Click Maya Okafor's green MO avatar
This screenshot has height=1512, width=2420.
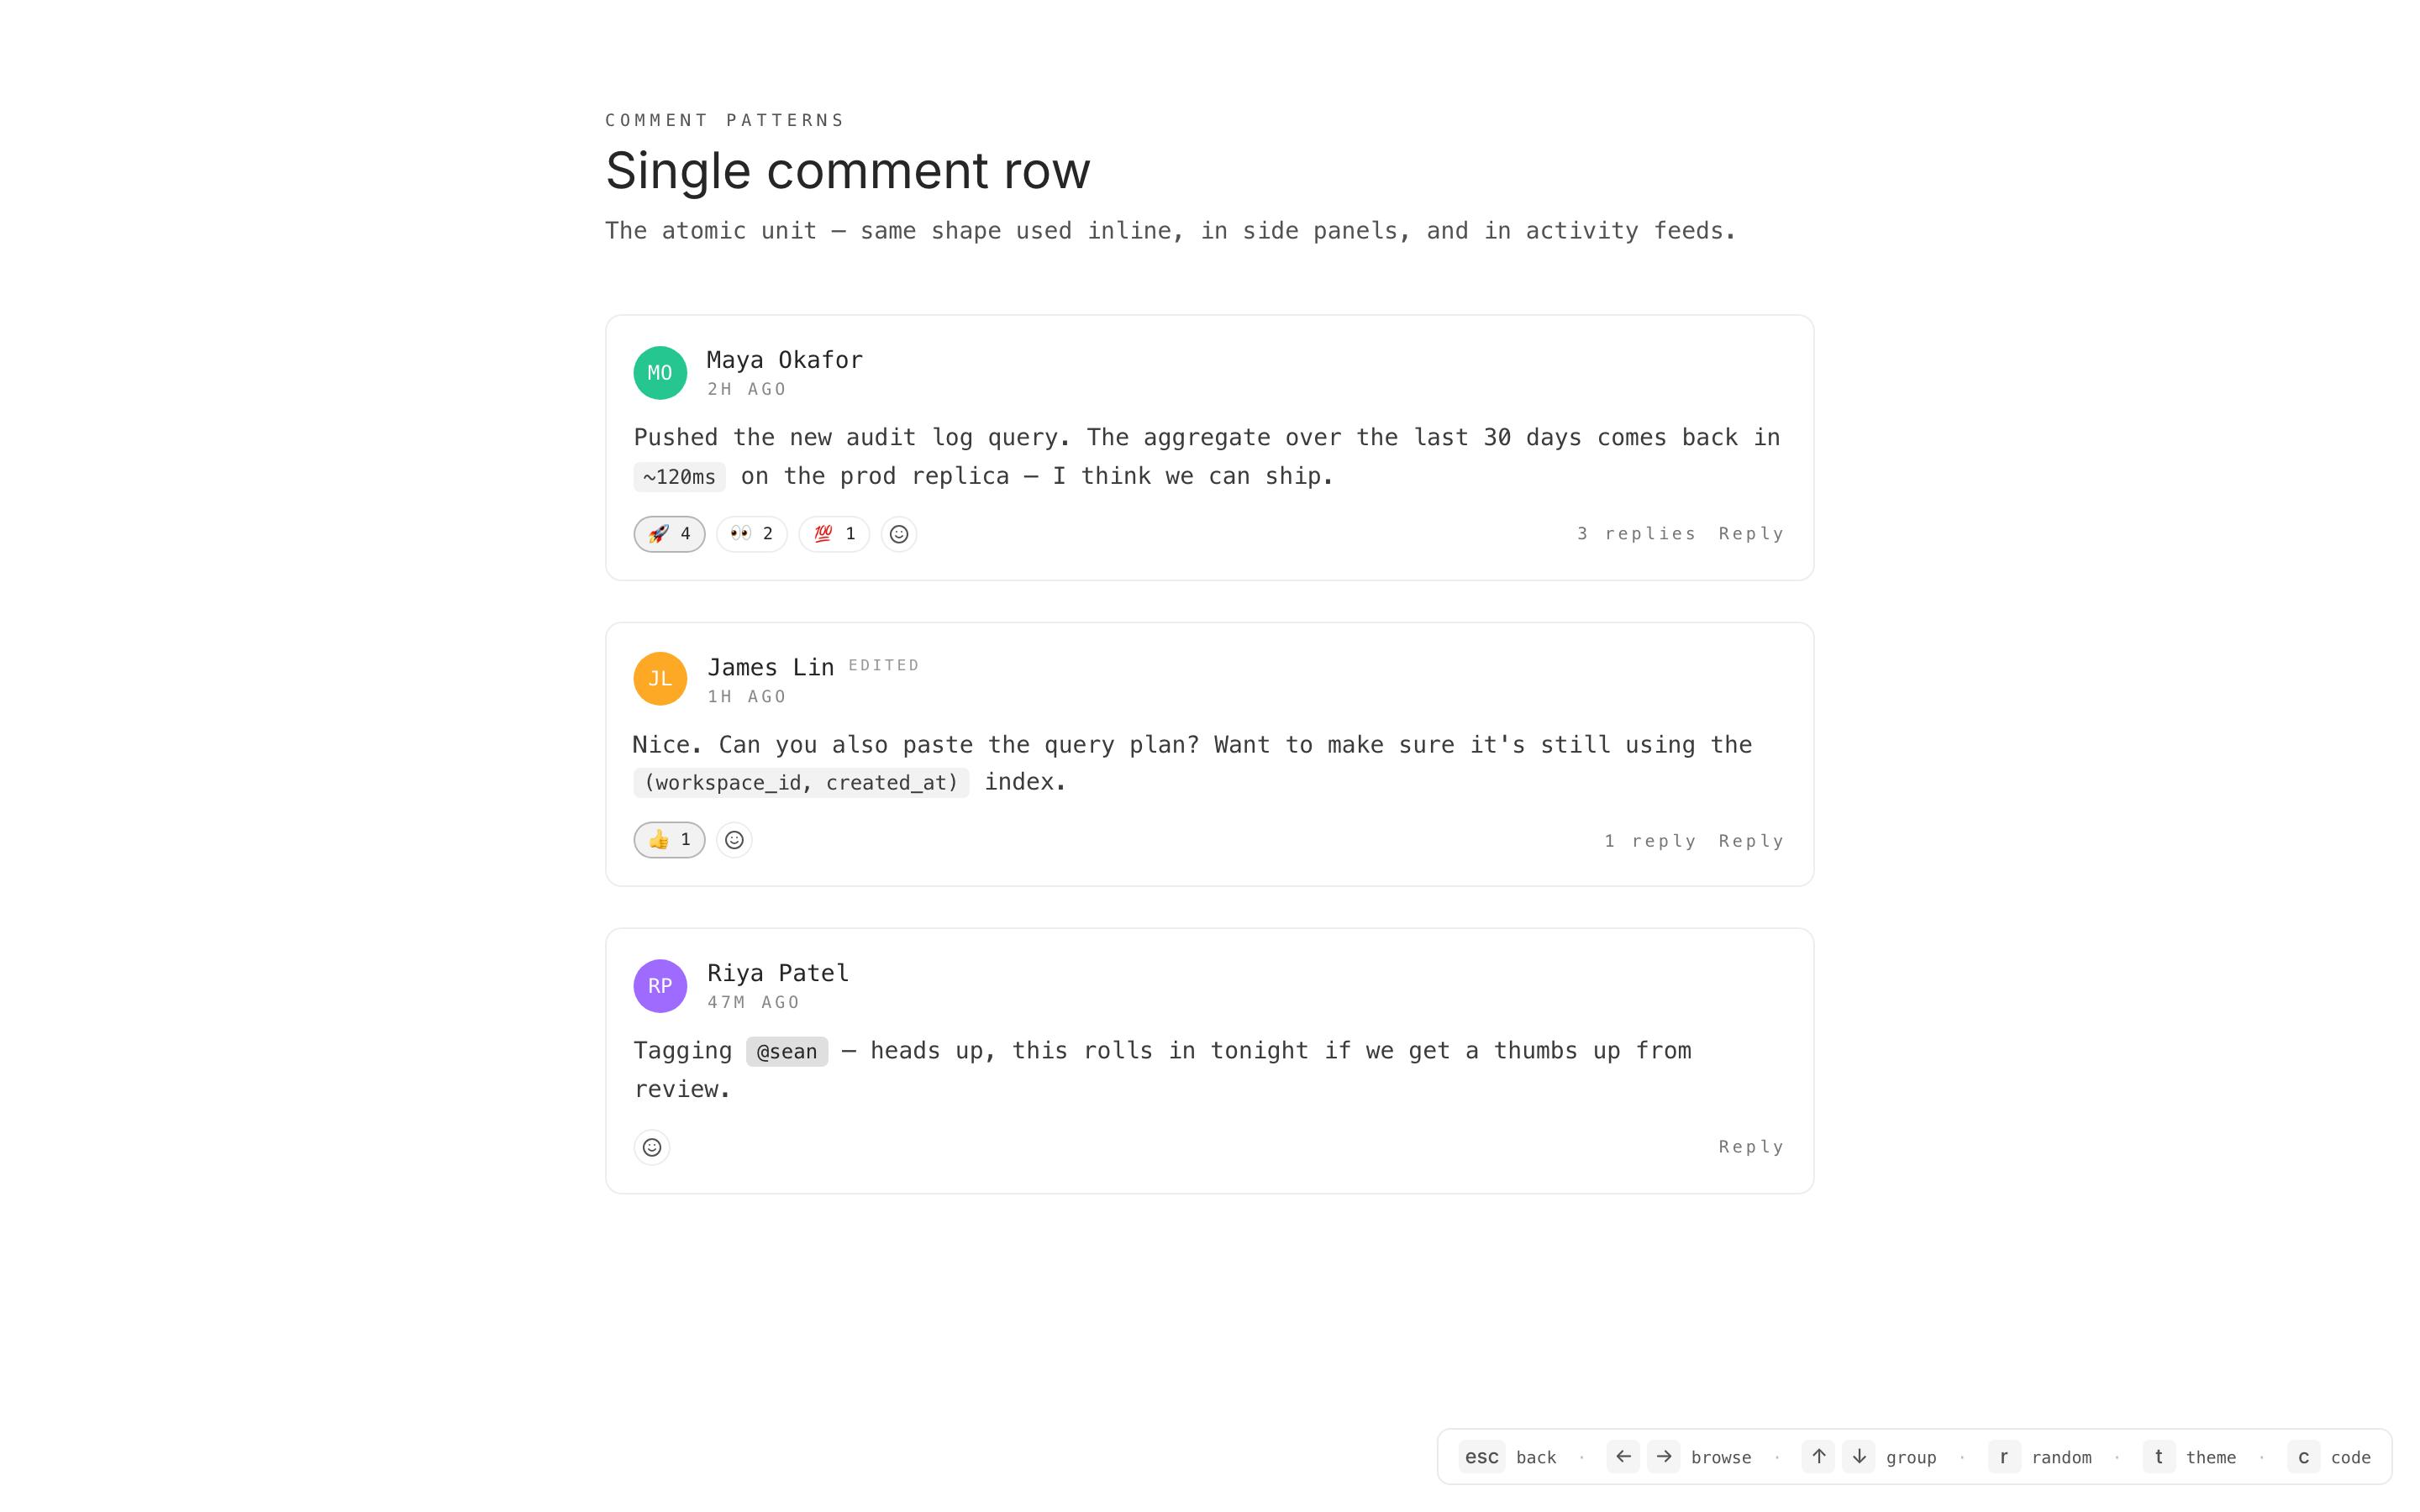660,373
